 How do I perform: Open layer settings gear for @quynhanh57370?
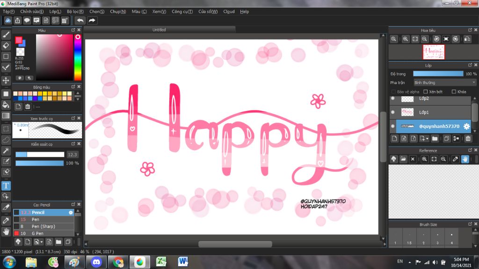pyautogui.click(x=466, y=126)
